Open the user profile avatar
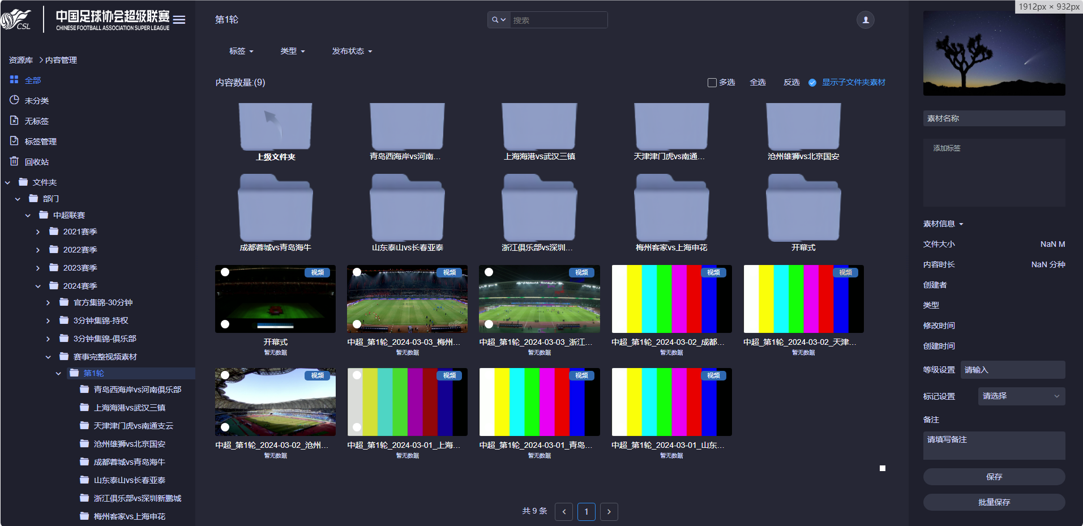Viewport: 1083px width, 526px height. click(x=865, y=20)
